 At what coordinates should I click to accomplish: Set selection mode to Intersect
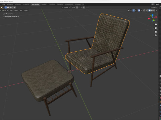pos(14,7)
